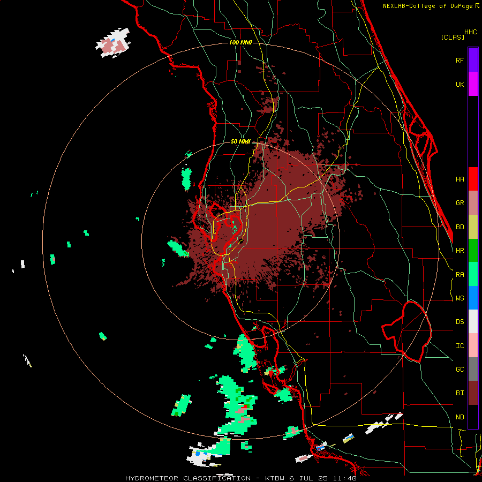Click the BD legend label
The image size is (482, 482).
[460, 227]
